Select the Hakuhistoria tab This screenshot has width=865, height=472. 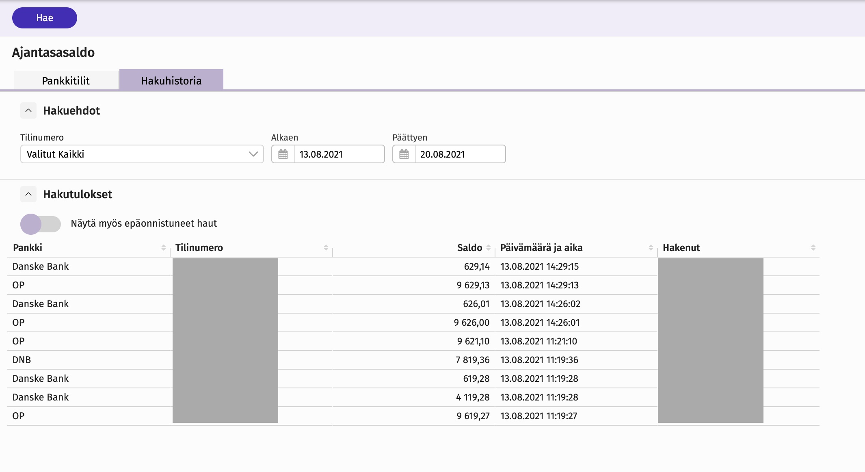(x=171, y=80)
